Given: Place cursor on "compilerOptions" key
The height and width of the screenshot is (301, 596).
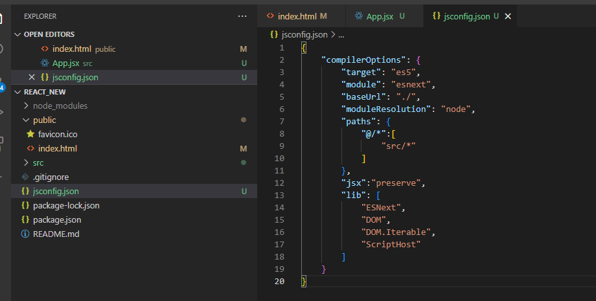Looking at the screenshot, I should tap(364, 60).
